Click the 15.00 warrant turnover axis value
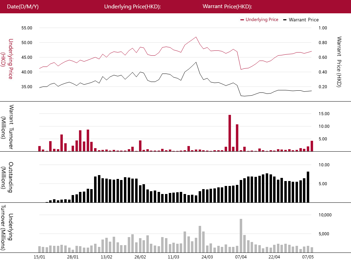351x263 pixels. 324,114
